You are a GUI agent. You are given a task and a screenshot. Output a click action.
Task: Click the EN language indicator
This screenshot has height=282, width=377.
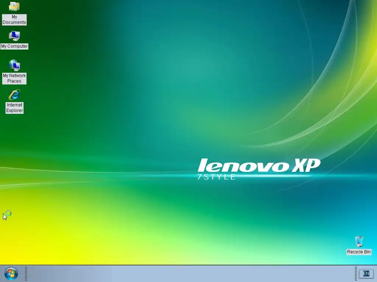(366, 274)
